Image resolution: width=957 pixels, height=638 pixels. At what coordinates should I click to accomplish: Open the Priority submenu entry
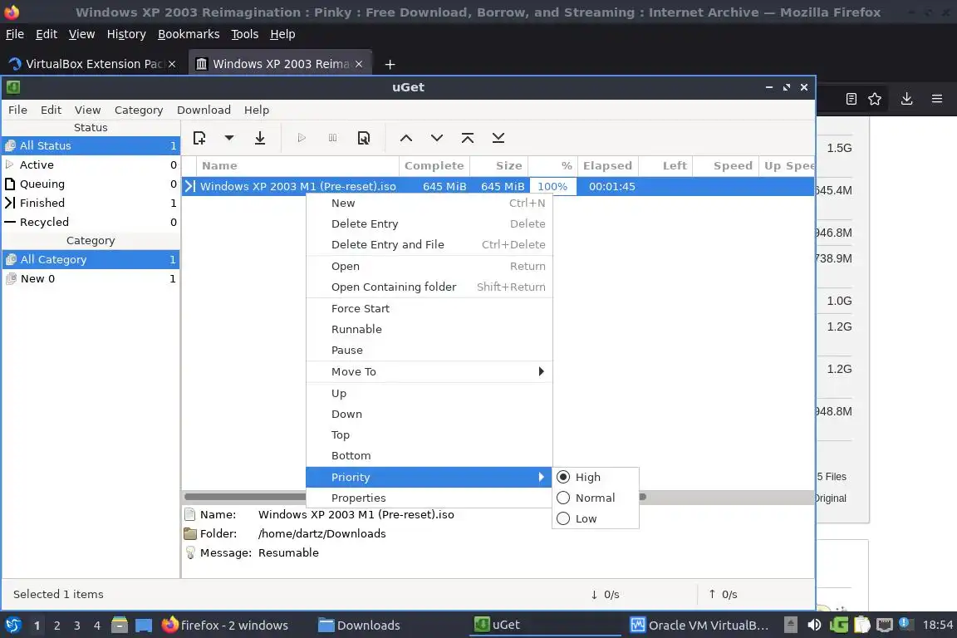coord(429,477)
